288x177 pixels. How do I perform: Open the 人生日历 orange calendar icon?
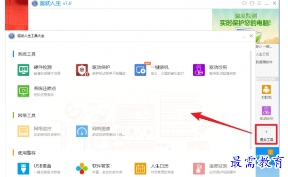click(x=141, y=168)
